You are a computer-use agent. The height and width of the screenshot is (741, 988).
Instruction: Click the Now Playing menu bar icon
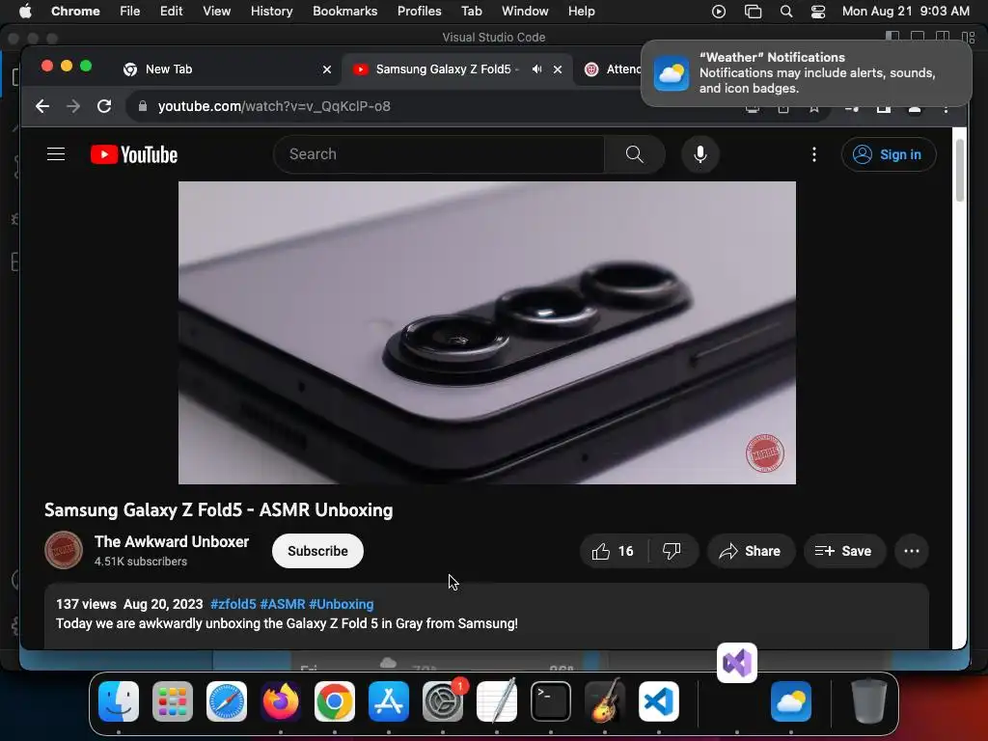[718, 12]
